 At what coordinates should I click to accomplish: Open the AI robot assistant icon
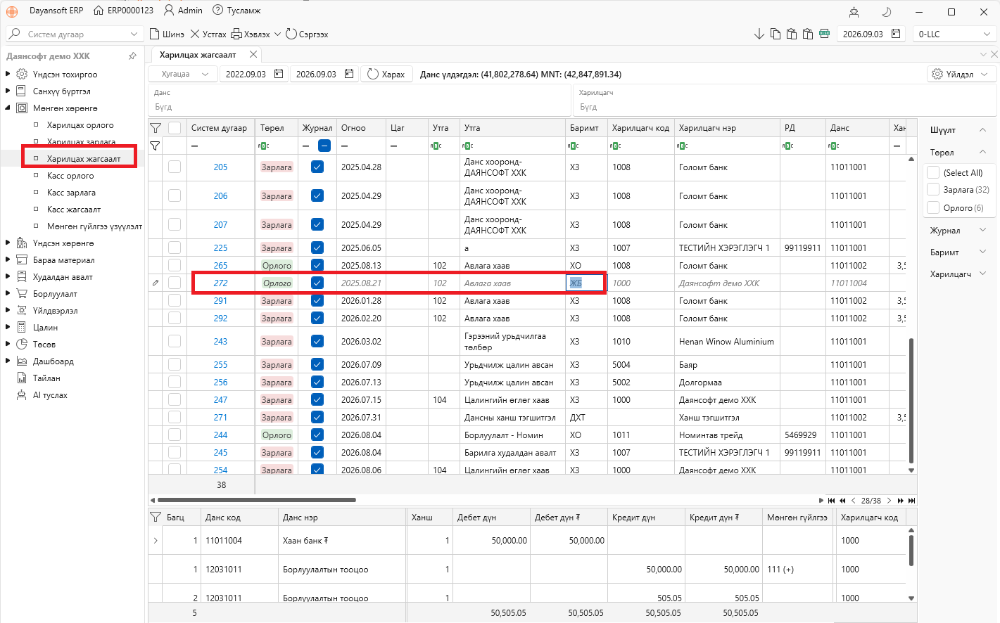(854, 12)
